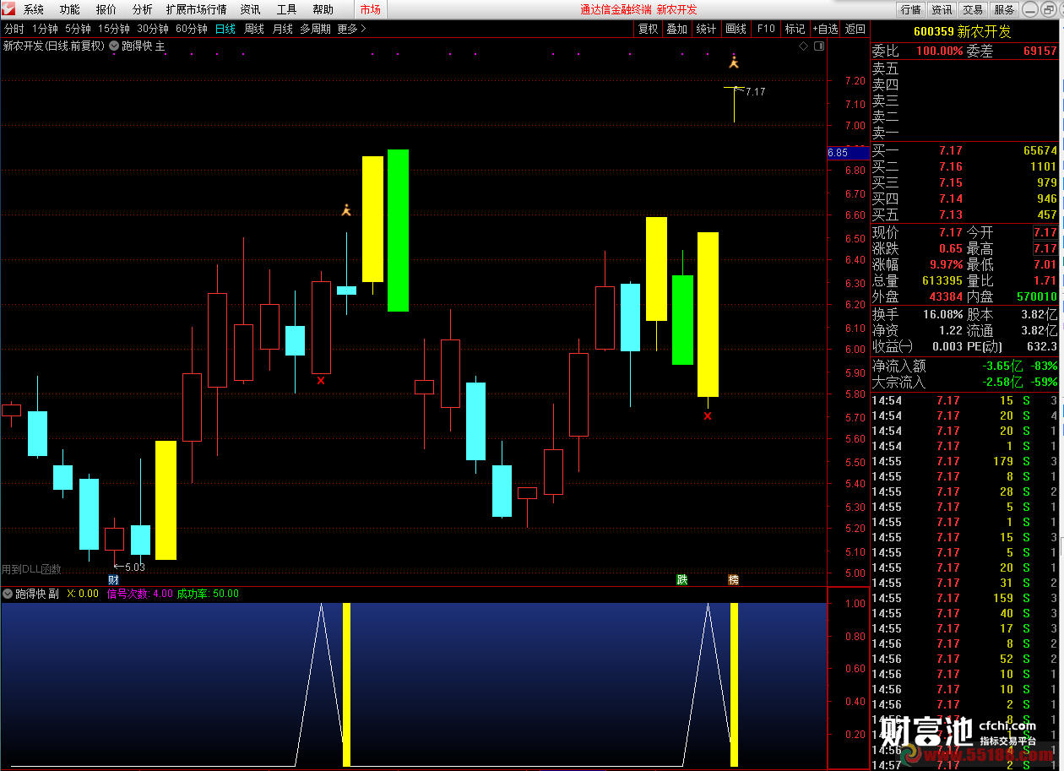Expand the 跑得快 副 sub-indicator dropdown arrow
The image size is (1064, 771).
8,594
